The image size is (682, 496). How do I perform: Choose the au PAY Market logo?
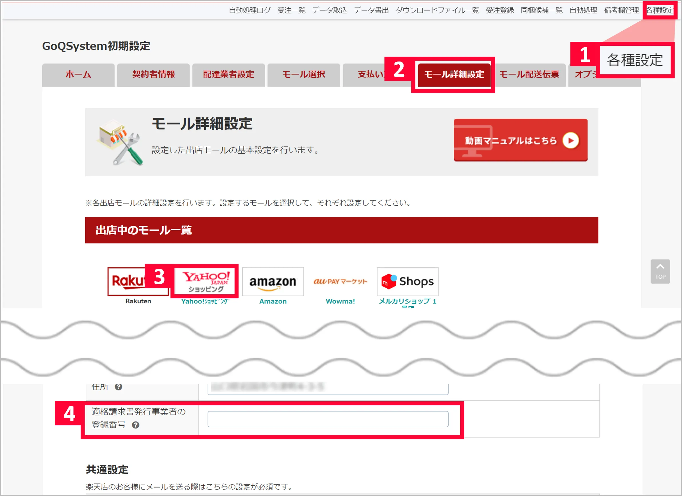(x=340, y=281)
